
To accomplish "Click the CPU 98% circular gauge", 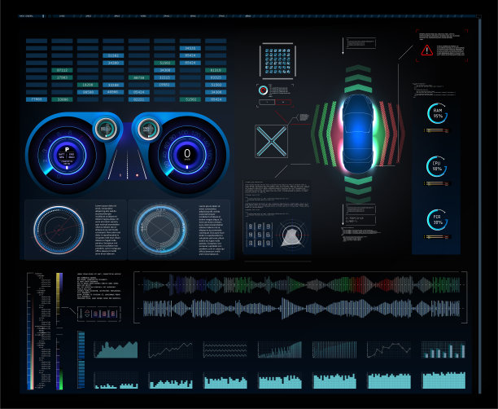I will click(x=438, y=167).
